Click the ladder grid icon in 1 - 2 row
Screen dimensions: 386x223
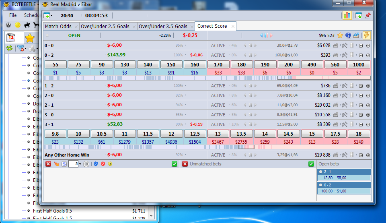coord(351,86)
